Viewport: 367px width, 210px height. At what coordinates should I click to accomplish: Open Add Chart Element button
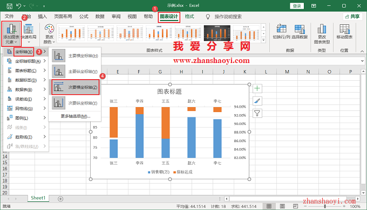point(11,34)
